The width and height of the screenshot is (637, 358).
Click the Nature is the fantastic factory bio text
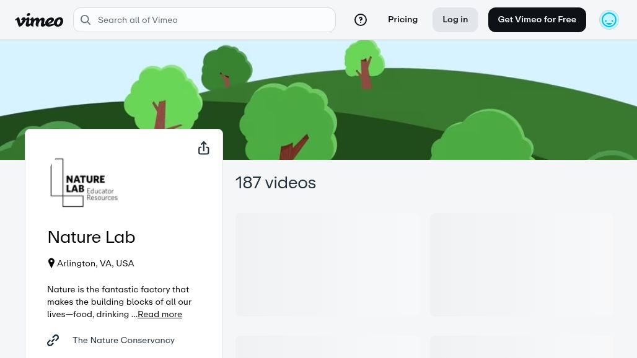(x=119, y=302)
